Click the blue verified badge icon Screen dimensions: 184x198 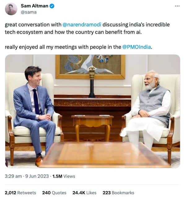point(52,6)
